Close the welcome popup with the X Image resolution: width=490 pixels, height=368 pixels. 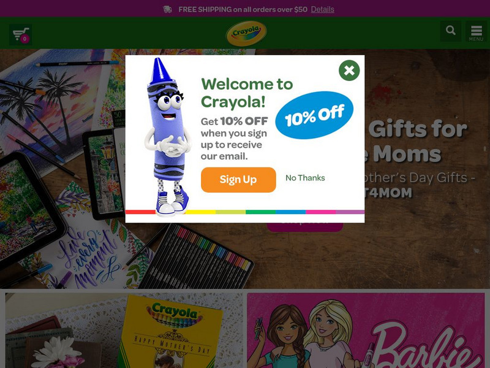click(x=349, y=71)
